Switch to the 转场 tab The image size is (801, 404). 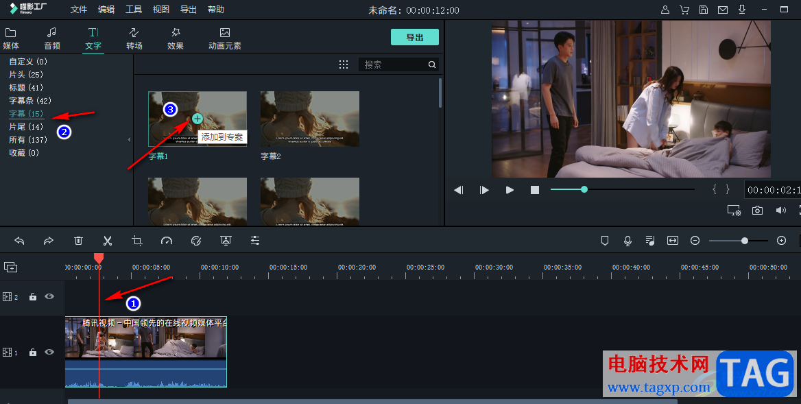[x=134, y=39]
